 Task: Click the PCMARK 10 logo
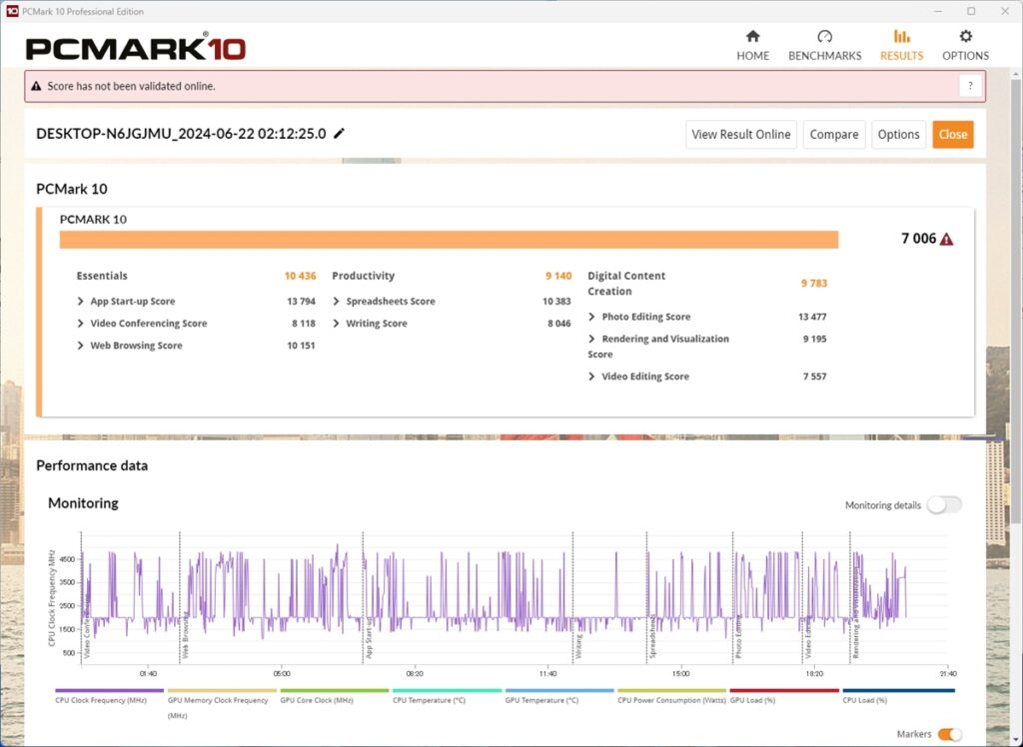[136, 49]
